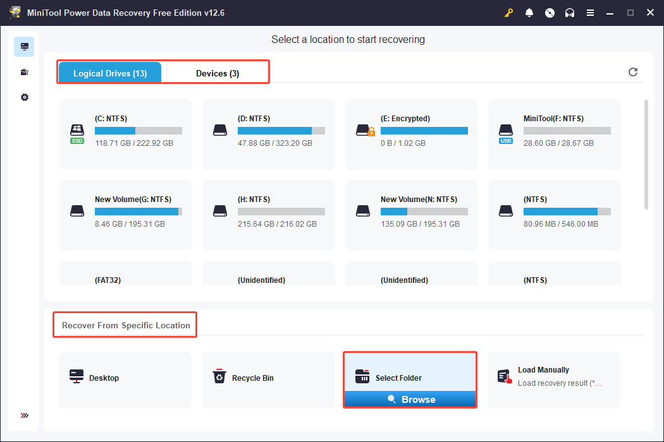
Task: Select the encrypted E: drive
Action: tap(411, 134)
